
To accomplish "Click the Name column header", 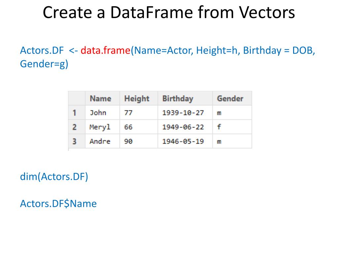I will 102,98.
